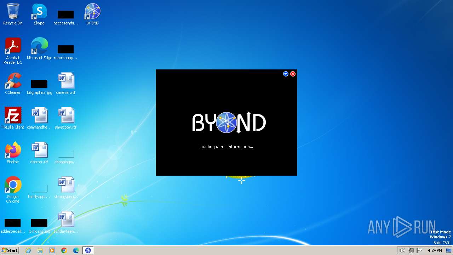
Task: Open Acrobat Reader DC shortcut
Action: pyautogui.click(x=13, y=51)
